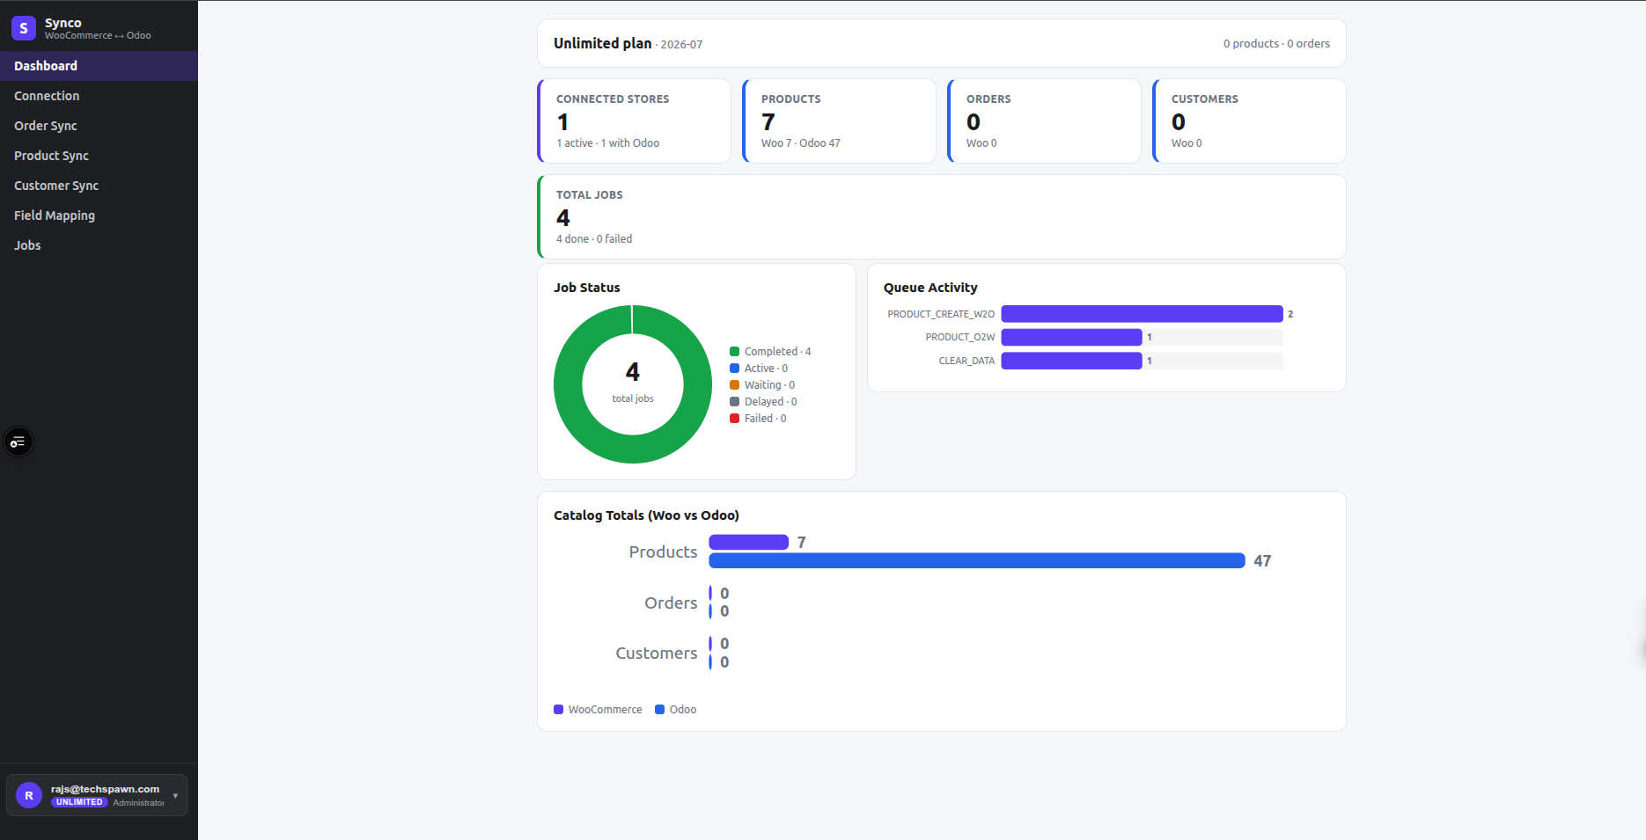Screen dimensions: 1646x840
Task: Click the '4 done · 0 failed' text
Action: click(x=594, y=239)
